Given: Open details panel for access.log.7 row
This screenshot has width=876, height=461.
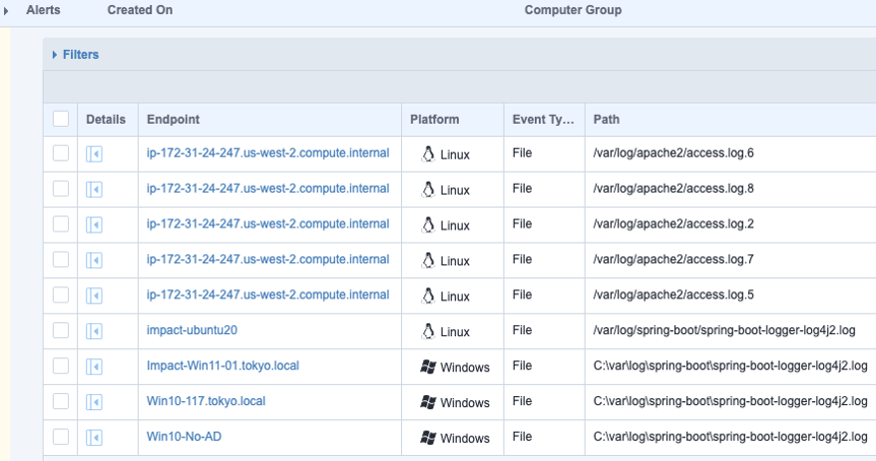Looking at the screenshot, I should 94,260.
